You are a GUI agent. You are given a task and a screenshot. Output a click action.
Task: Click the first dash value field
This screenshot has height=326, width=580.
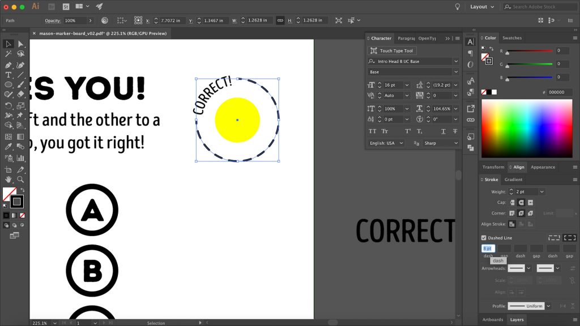(x=488, y=248)
